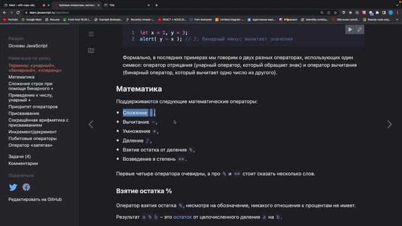
Task: Click the Математика heading
Action: pyautogui.click(x=139, y=89)
